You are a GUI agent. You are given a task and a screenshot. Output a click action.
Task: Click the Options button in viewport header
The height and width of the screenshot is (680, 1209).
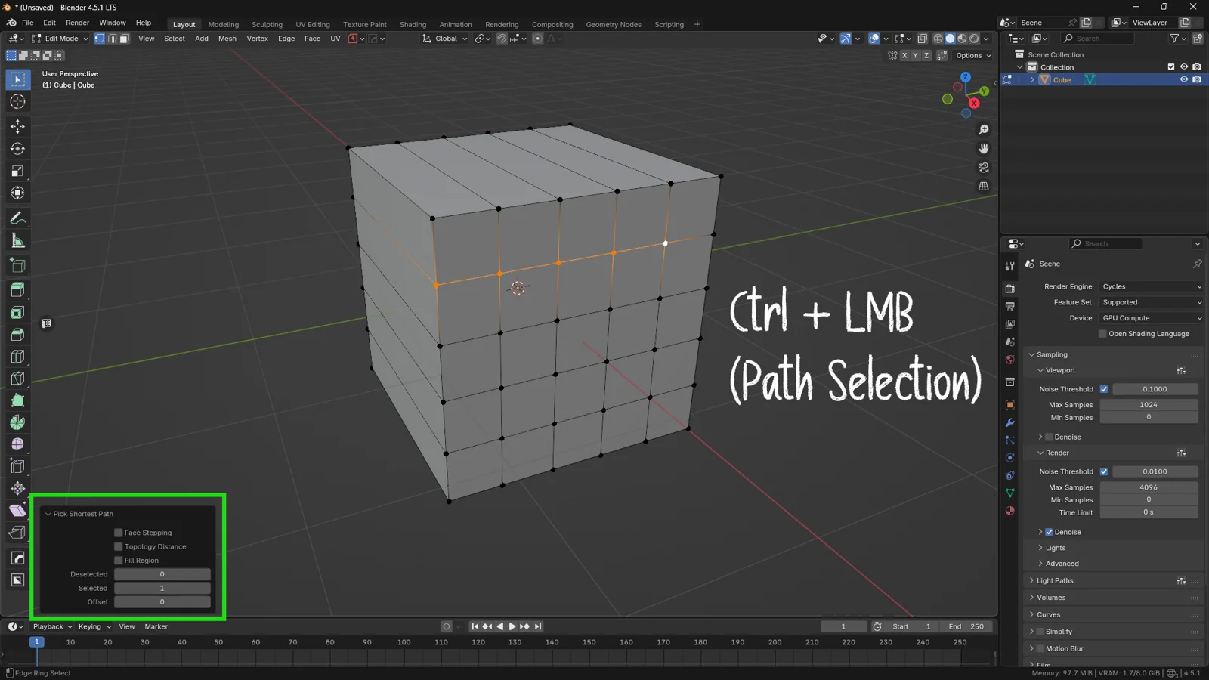[973, 55]
